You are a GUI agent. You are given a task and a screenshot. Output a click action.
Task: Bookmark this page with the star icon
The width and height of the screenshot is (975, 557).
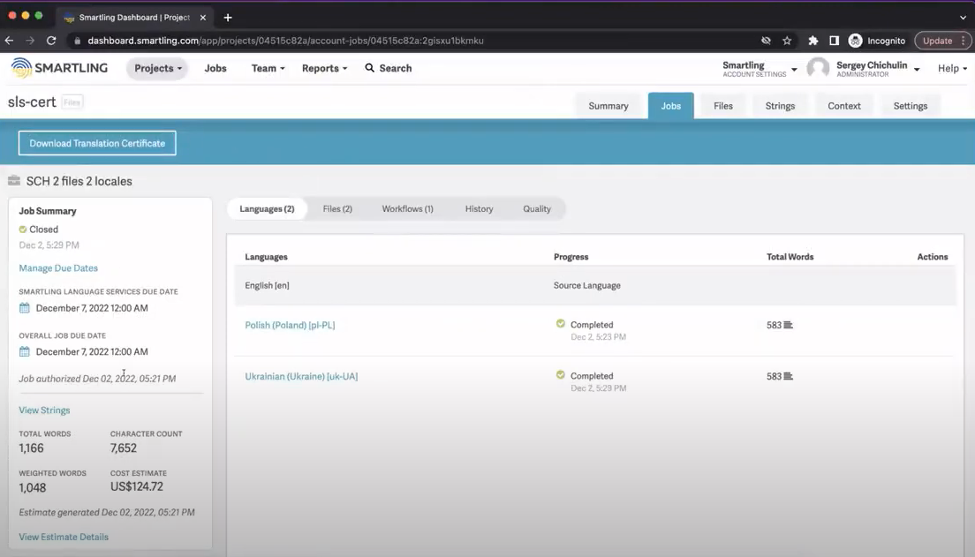(787, 41)
